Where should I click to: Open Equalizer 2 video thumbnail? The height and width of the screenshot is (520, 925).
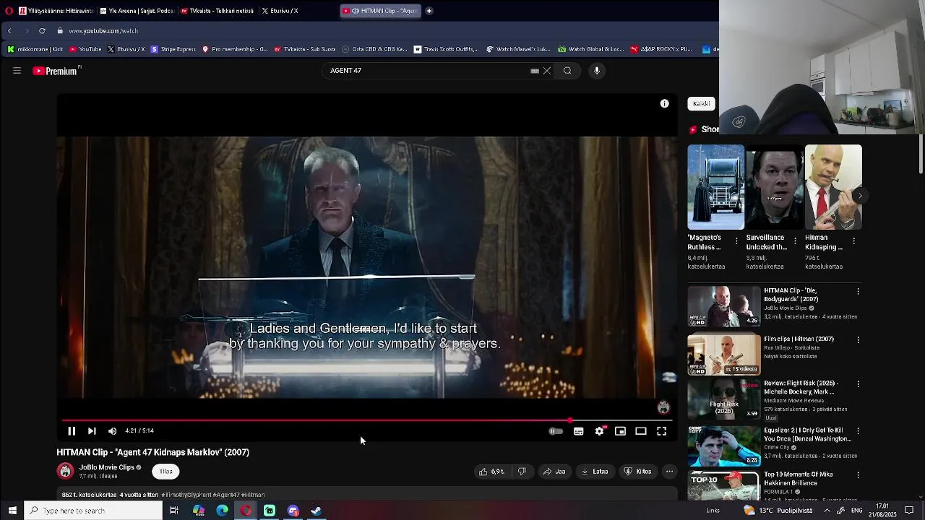tap(723, 446)
